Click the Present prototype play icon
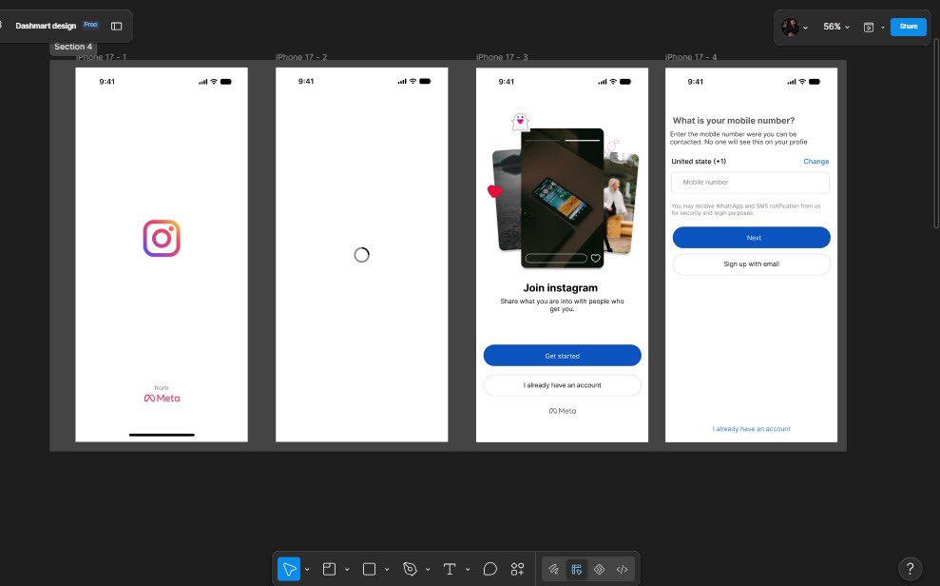This screenshot has width=940, height=586. [869, 27]
